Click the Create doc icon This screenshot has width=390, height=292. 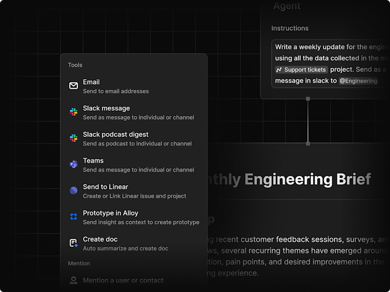click(x=74, y=243)
